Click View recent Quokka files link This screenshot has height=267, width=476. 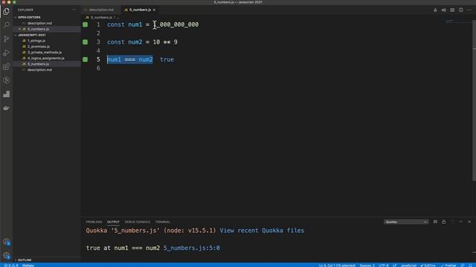[x=262, y=231]
